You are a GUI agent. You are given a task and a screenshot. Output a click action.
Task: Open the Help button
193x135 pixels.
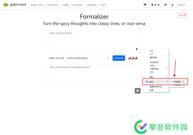coord(182,15)
